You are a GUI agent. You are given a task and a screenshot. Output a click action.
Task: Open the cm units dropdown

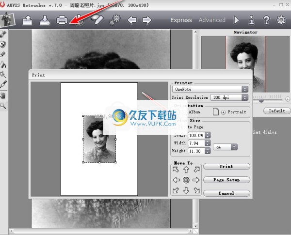point(225,147)
